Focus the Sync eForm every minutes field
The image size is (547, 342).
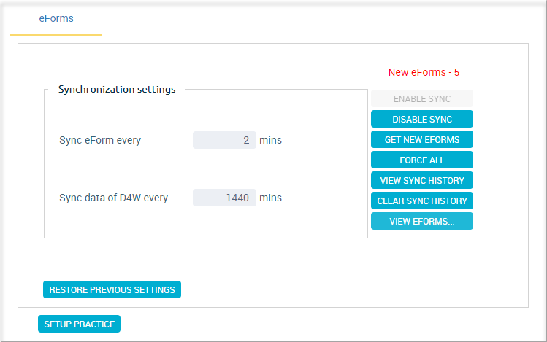tap(224, 140)
